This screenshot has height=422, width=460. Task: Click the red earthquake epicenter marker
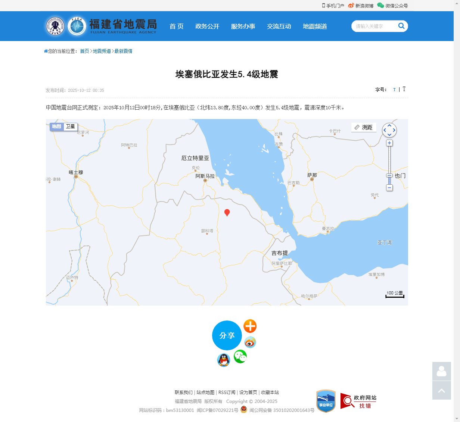coord(227,213)
